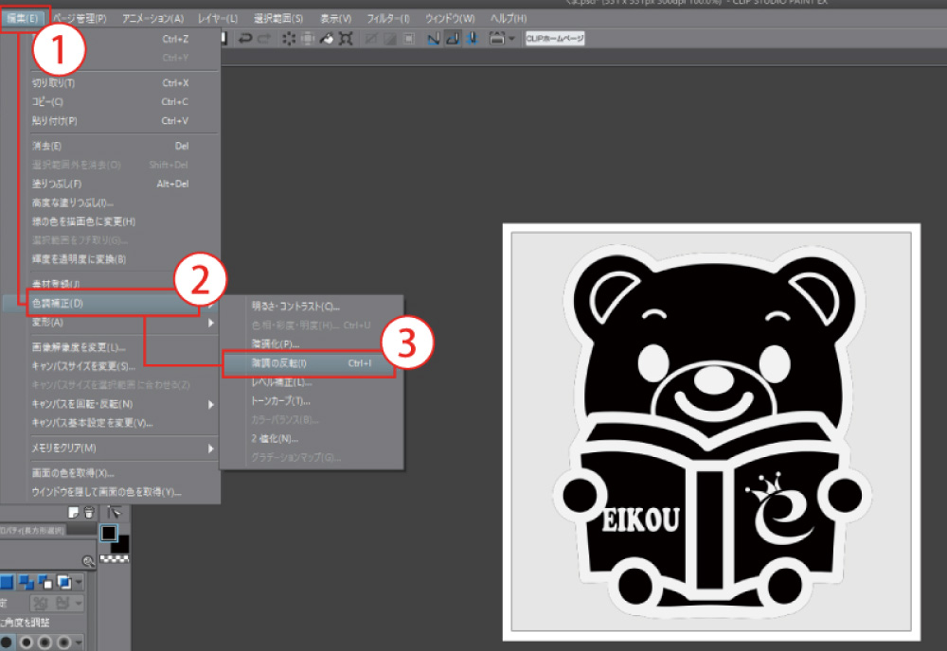The width and height of the screenshot is (947, 651).
Task: Choose レベル補正(L)... in the submenu
Action: 312,382
